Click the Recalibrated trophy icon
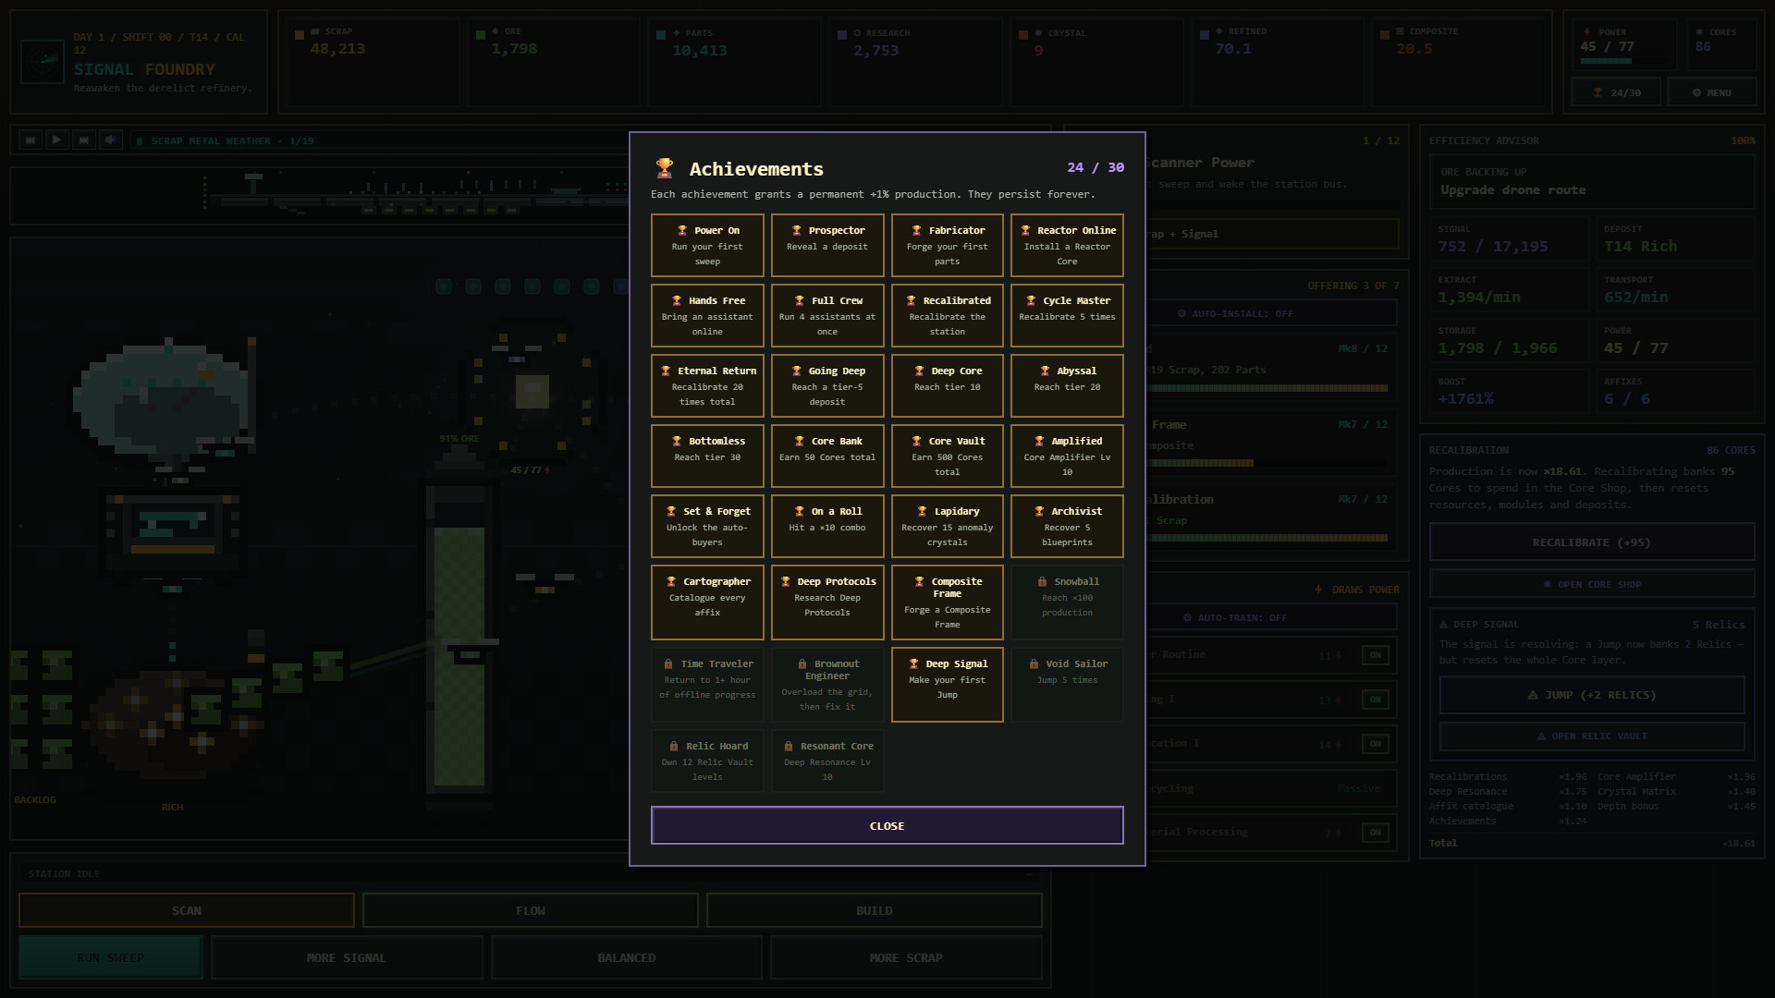The image size is (1775, 998). [x=911, y=300]
